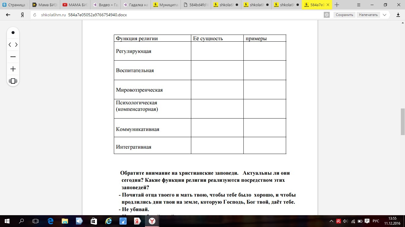This screenshot has height=227, width=405.
Task: Click the примеры header cell
Action: [x=265, y=38]
